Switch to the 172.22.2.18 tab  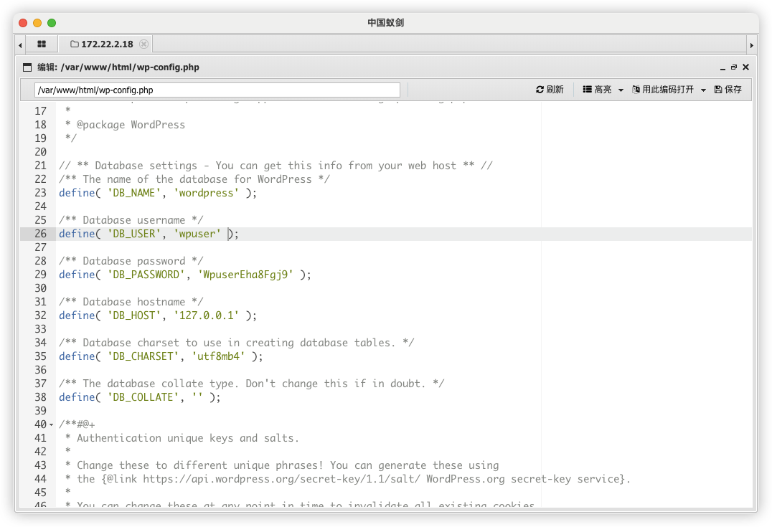pos(102,44)
